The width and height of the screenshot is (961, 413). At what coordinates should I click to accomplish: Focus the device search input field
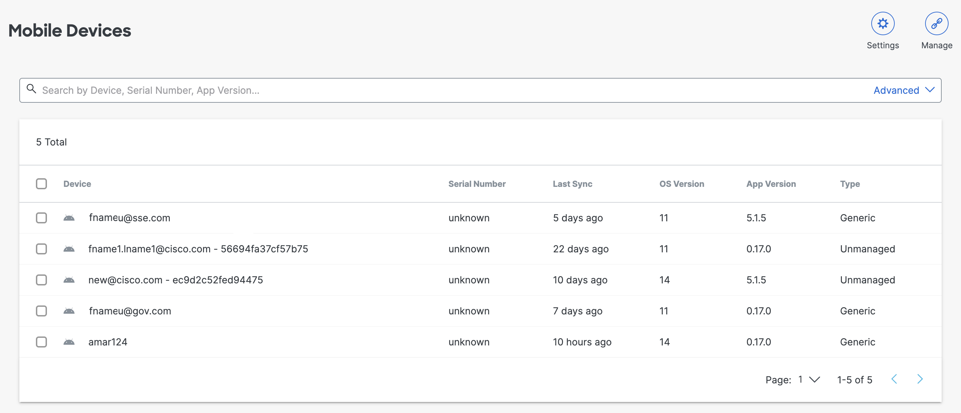coord(448,90)
